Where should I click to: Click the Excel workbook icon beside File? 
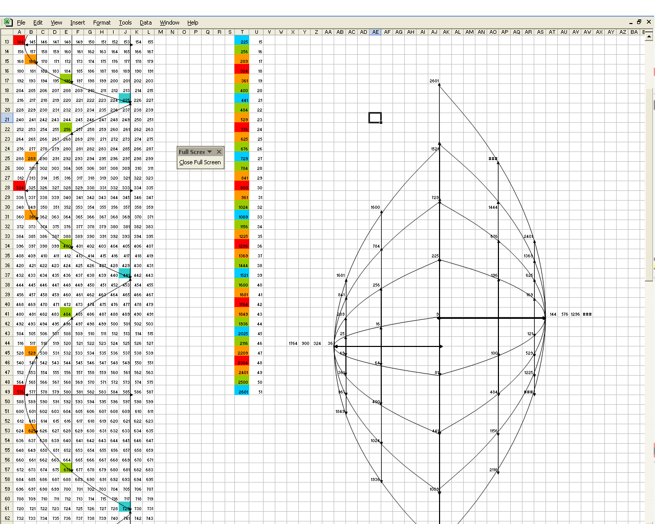(7, 22)
